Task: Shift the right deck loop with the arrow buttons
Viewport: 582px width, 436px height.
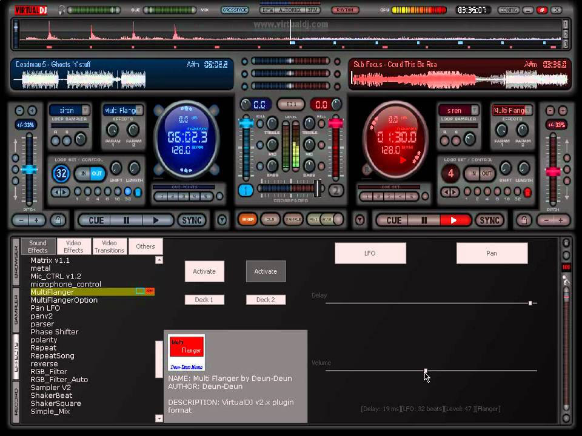Action: pos(450,192)
